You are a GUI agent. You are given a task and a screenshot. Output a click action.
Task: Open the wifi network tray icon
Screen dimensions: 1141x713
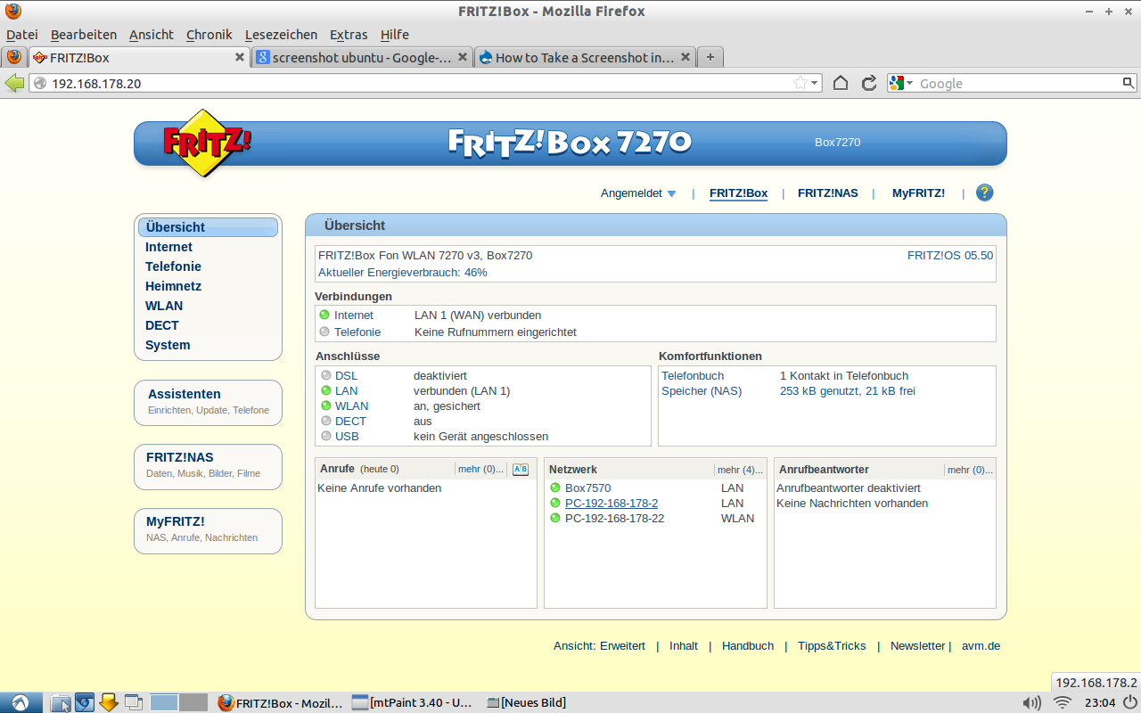[x=1063, y=702]
